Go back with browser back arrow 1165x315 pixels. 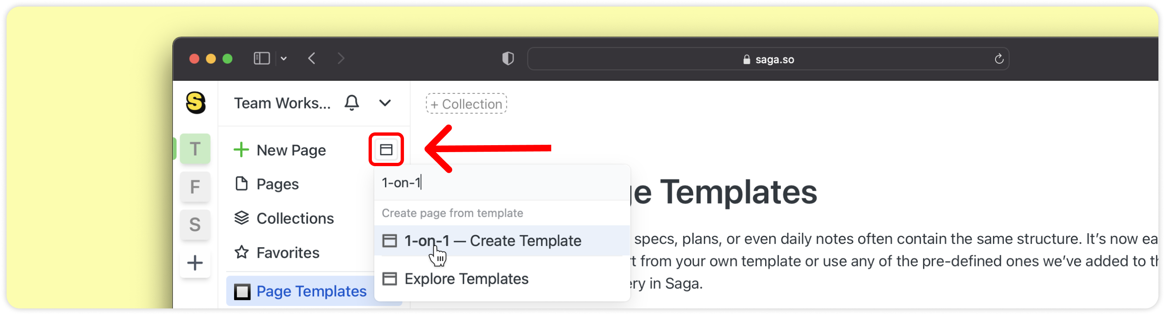(x=311, y=59)
